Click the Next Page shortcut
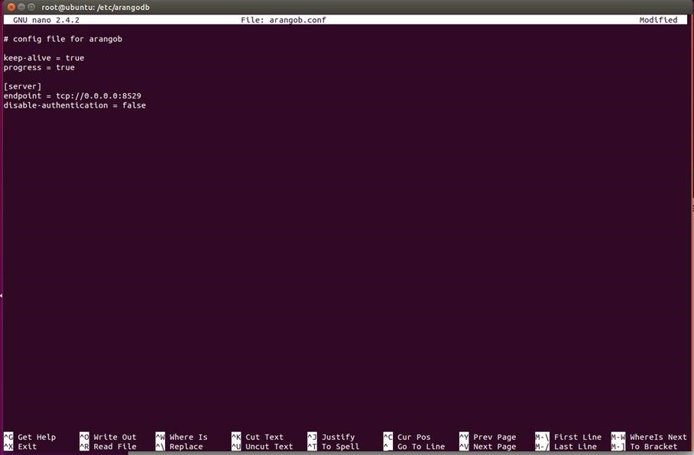Screen dimensions: 694x455 (494, 447)
